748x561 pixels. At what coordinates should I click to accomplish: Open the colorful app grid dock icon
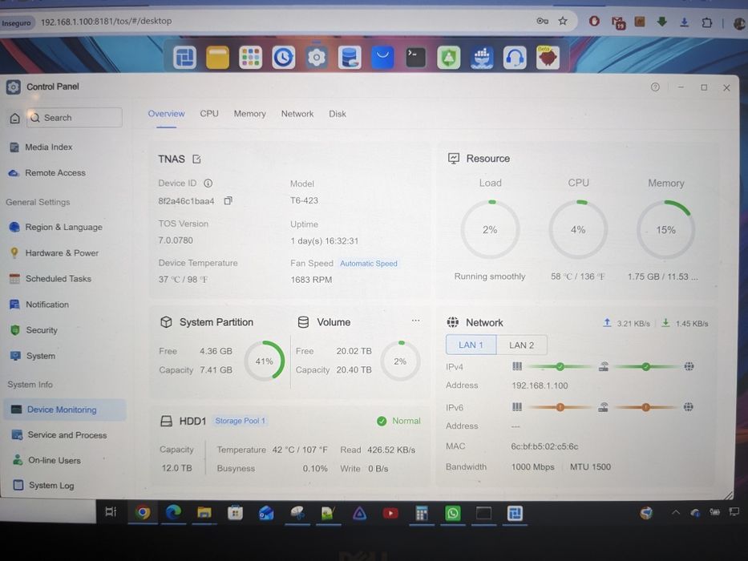[250, 58]
